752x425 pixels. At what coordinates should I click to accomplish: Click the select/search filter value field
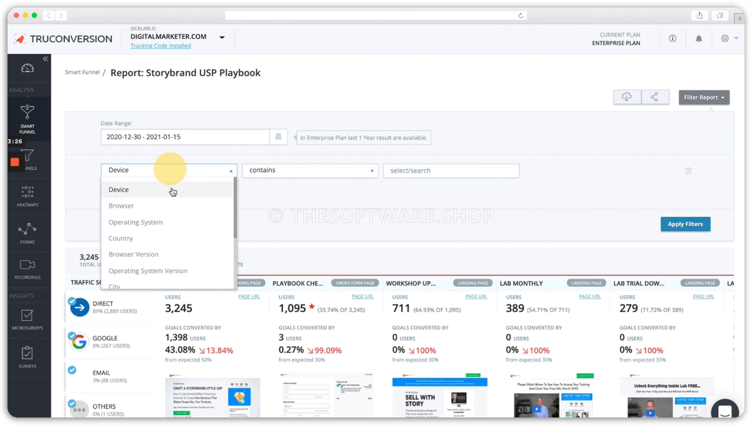click(451, 170)
